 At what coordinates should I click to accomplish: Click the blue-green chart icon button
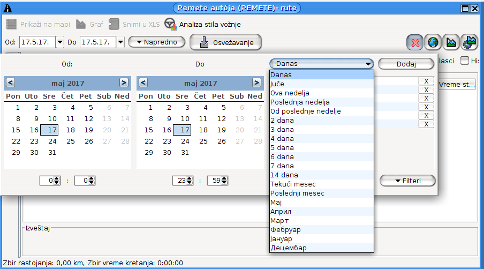pyautogui.click(x=451, y=42)
